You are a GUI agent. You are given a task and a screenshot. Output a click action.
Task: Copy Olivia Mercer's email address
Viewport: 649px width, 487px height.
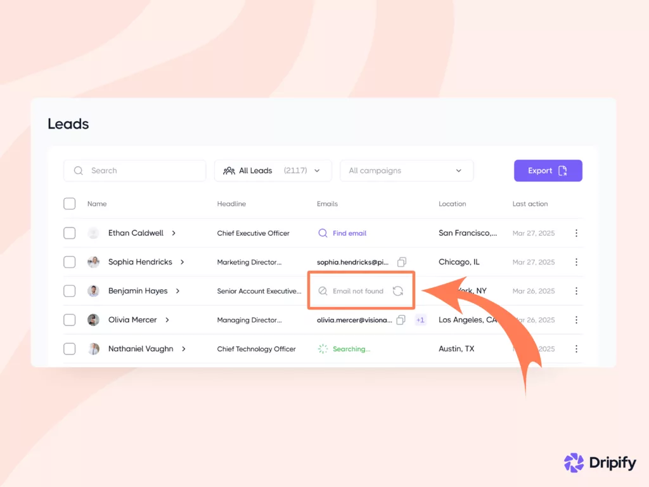[x=401, y=320]
